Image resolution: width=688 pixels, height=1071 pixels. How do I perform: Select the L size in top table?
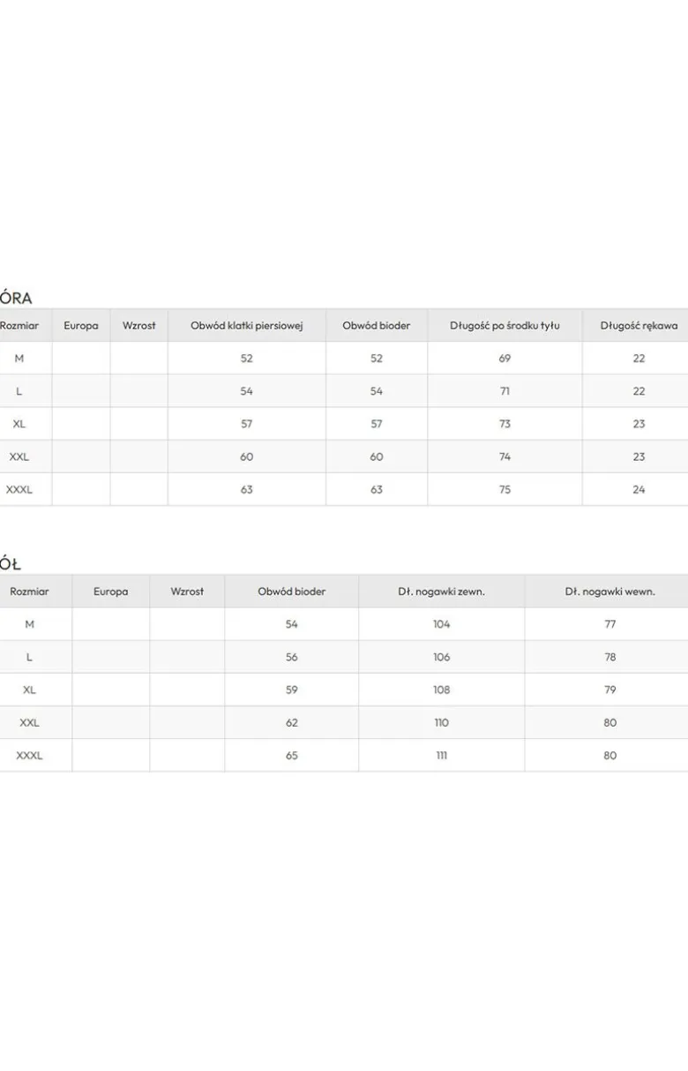[x=19, y=391]
